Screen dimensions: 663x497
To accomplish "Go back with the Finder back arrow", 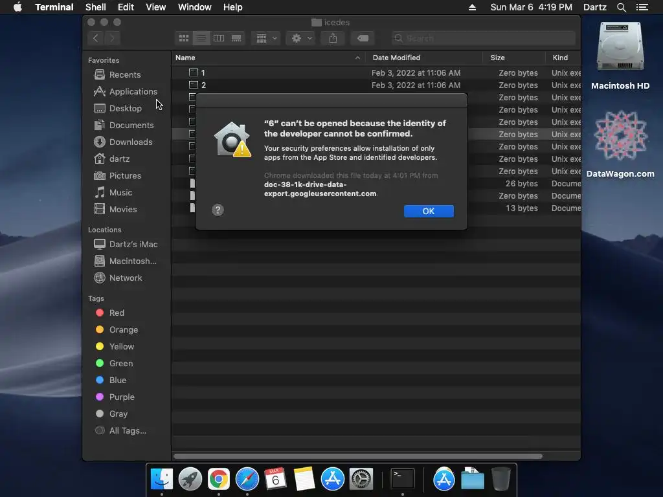I will pos(96,38).
